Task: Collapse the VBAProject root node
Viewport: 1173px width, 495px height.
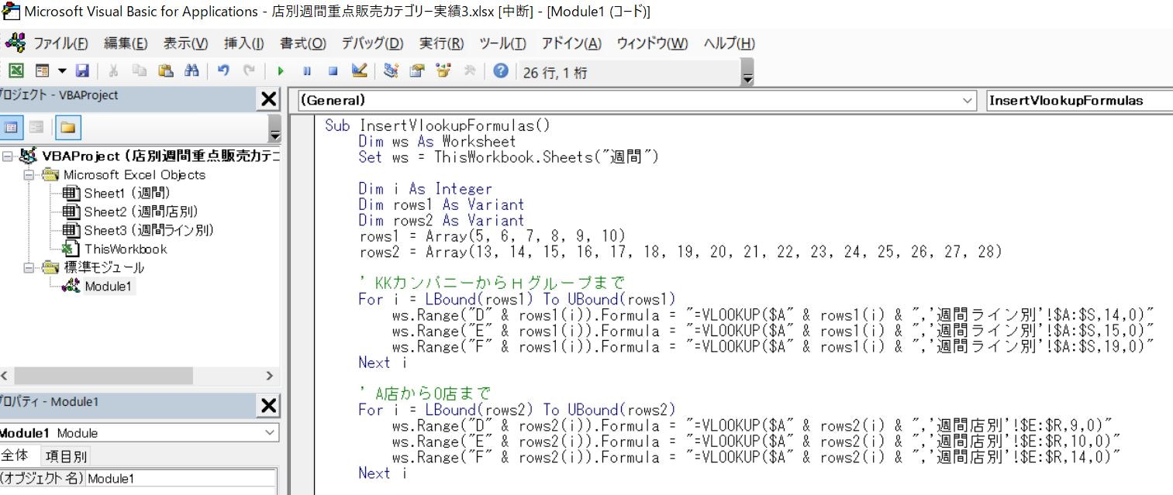Action: click(x=7, y=156)
